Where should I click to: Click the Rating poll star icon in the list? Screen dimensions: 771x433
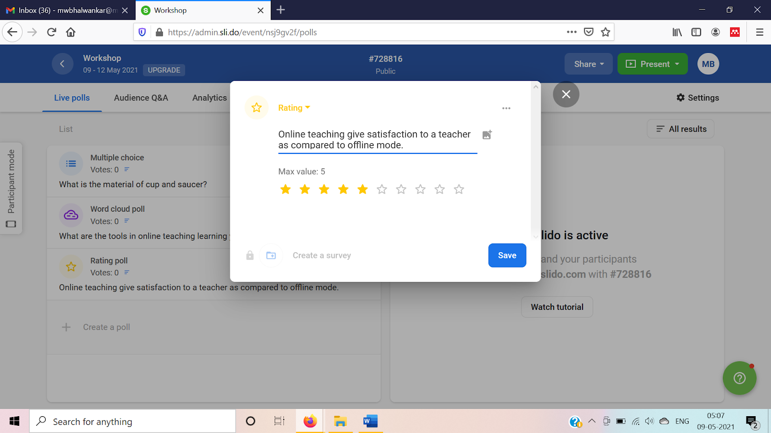click(x=71, y=267)
